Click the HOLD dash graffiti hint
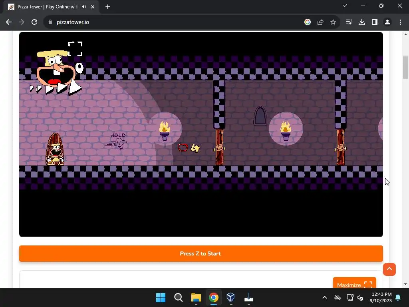Screen dimensions: 409x307 tap(116, 141)
